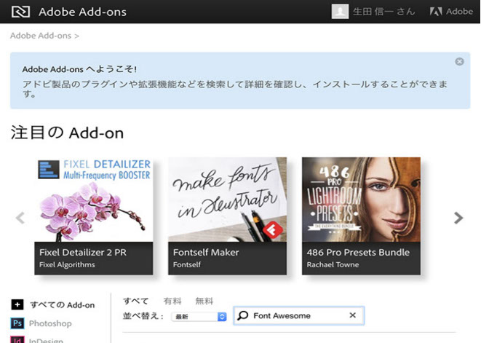Viewport: 481px width, 343px height.
Task: Click the plus icon for all Add-ons
Action: (x=17, y=304)
